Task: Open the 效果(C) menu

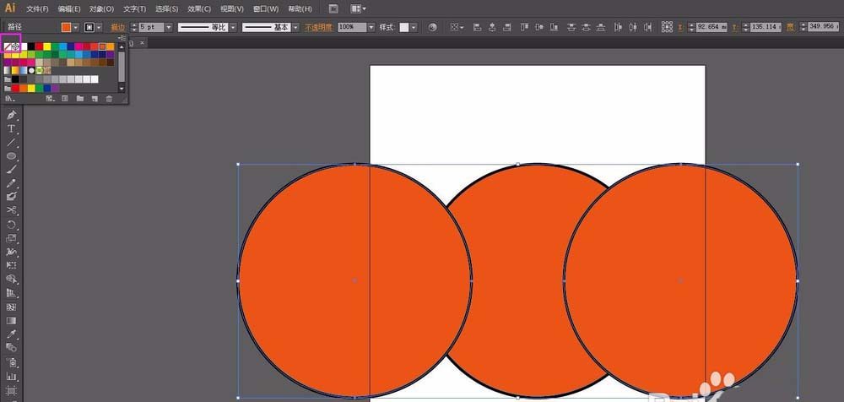Action: pyautogui.click(x=199, y=9)
